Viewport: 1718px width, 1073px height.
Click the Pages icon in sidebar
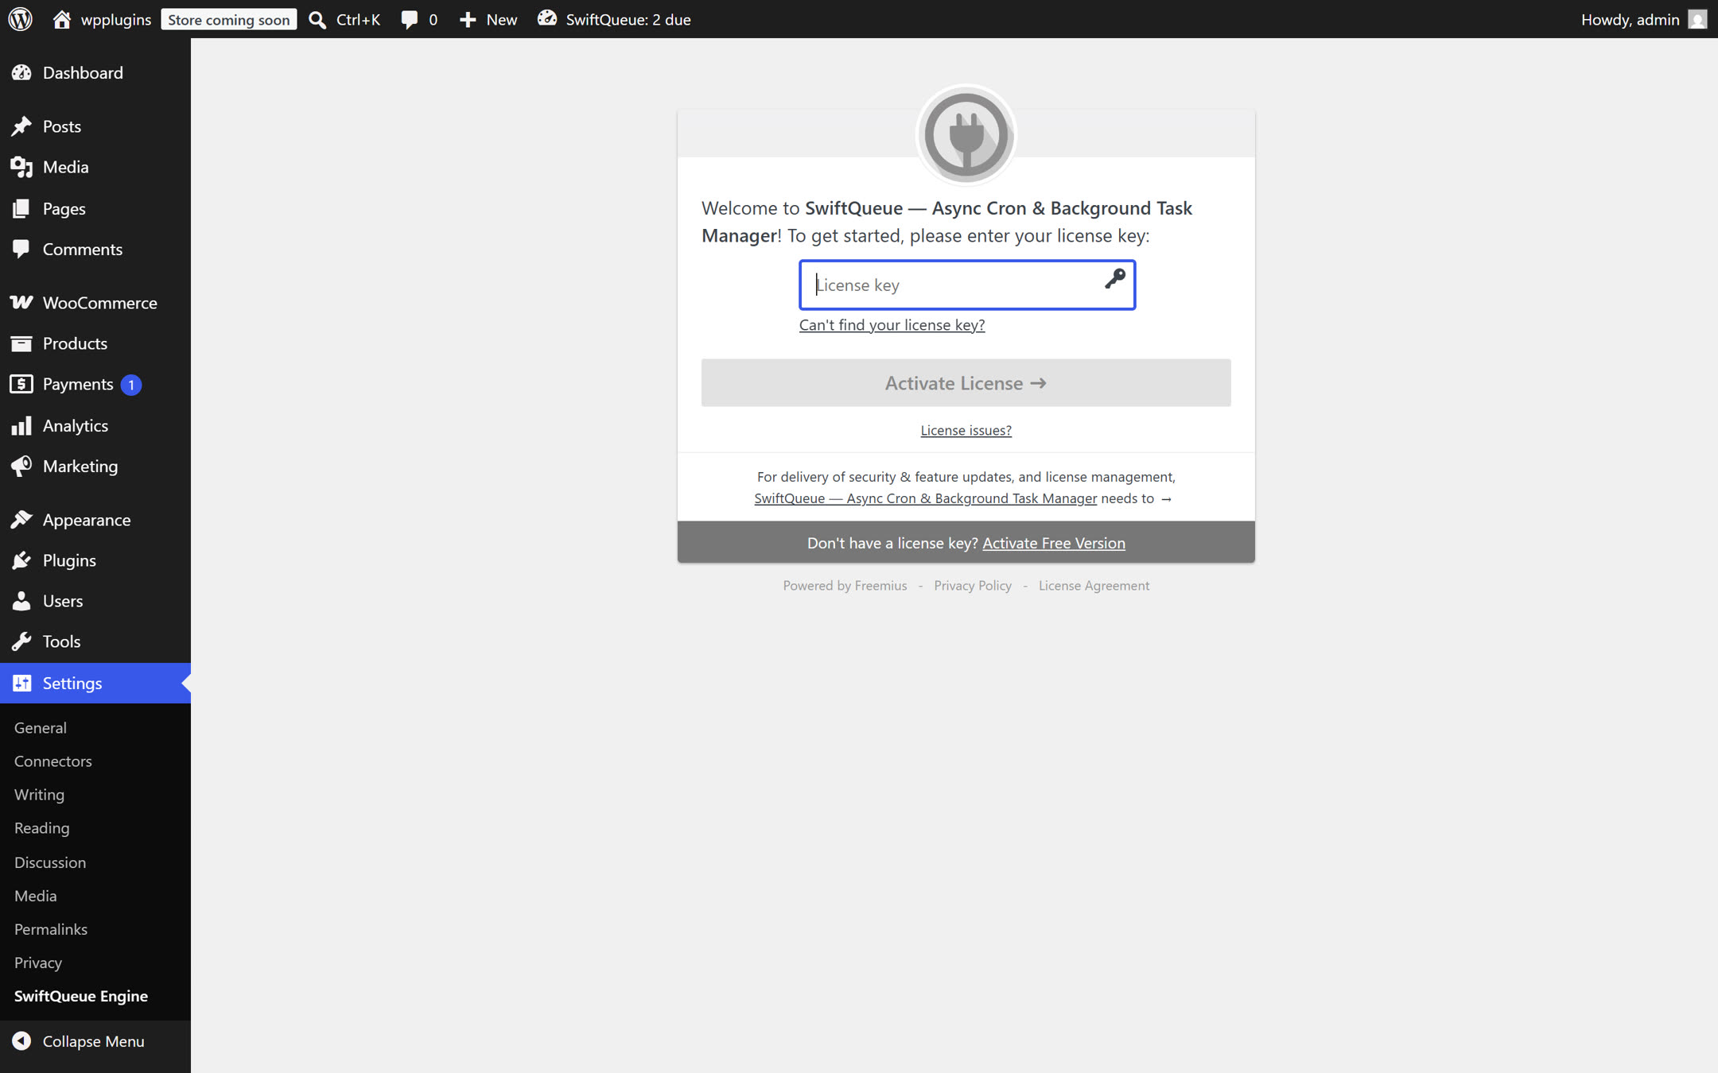(21, 208)
